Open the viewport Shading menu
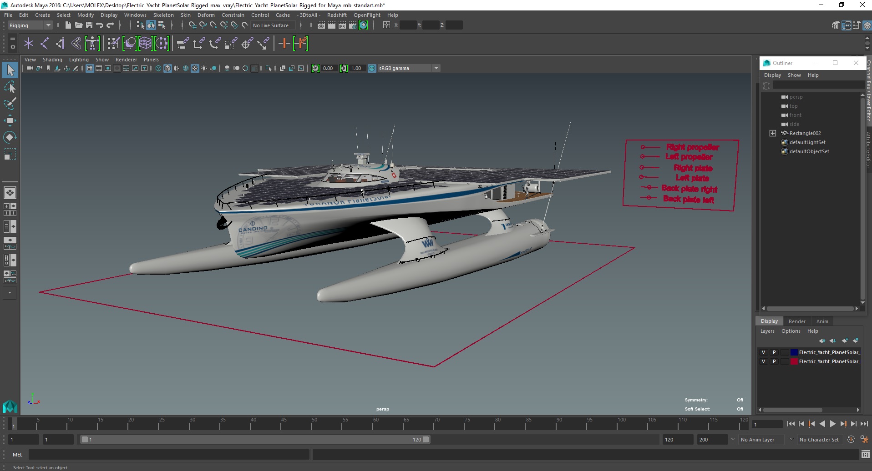The image size is (872, 471). [x=52, y=60]
